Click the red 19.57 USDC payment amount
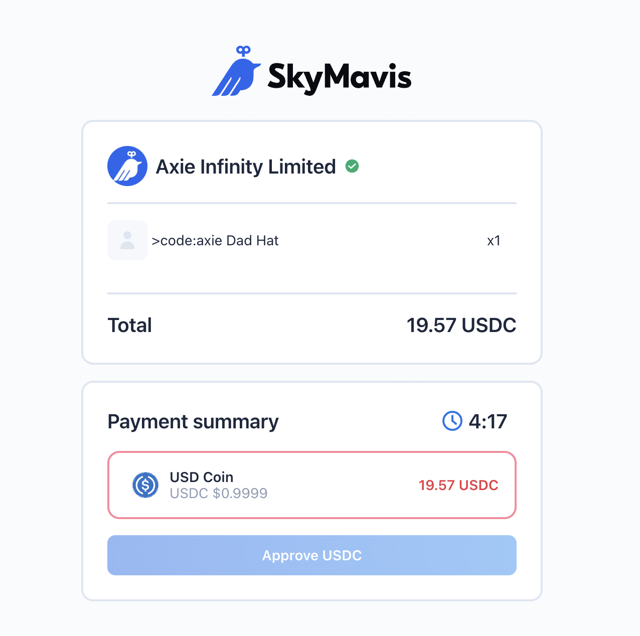The width and height of the screenshot is (640, 636). [x=458, y=485]
